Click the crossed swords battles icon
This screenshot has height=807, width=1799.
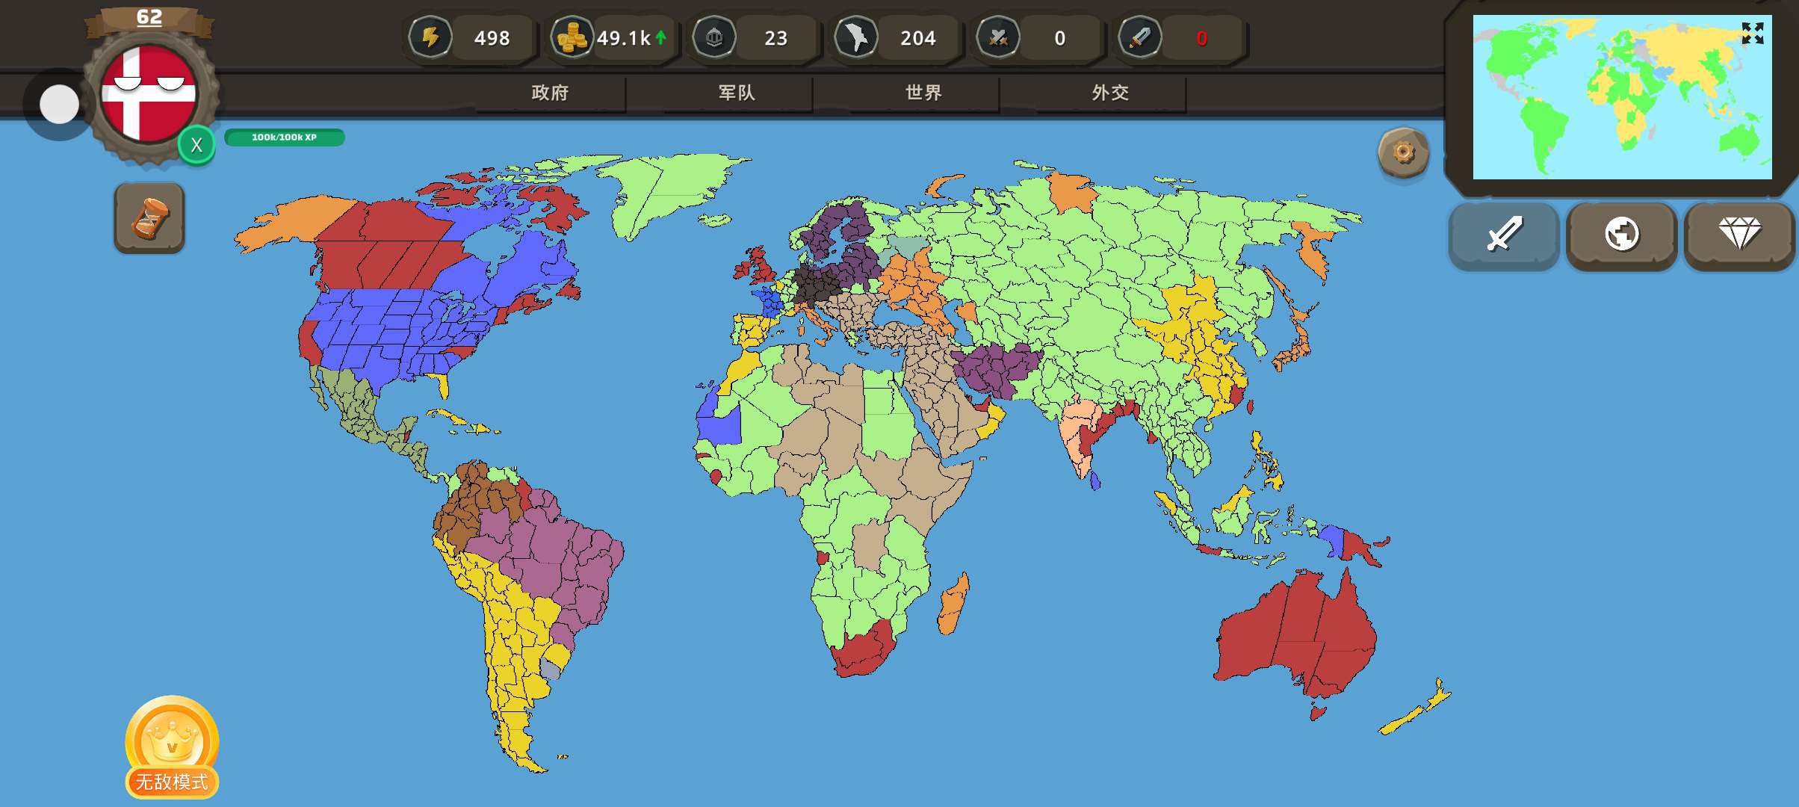(998, 37)
